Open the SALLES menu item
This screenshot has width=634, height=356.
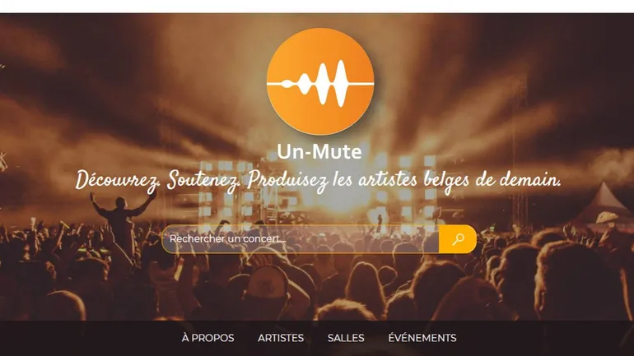coord(346,338)
